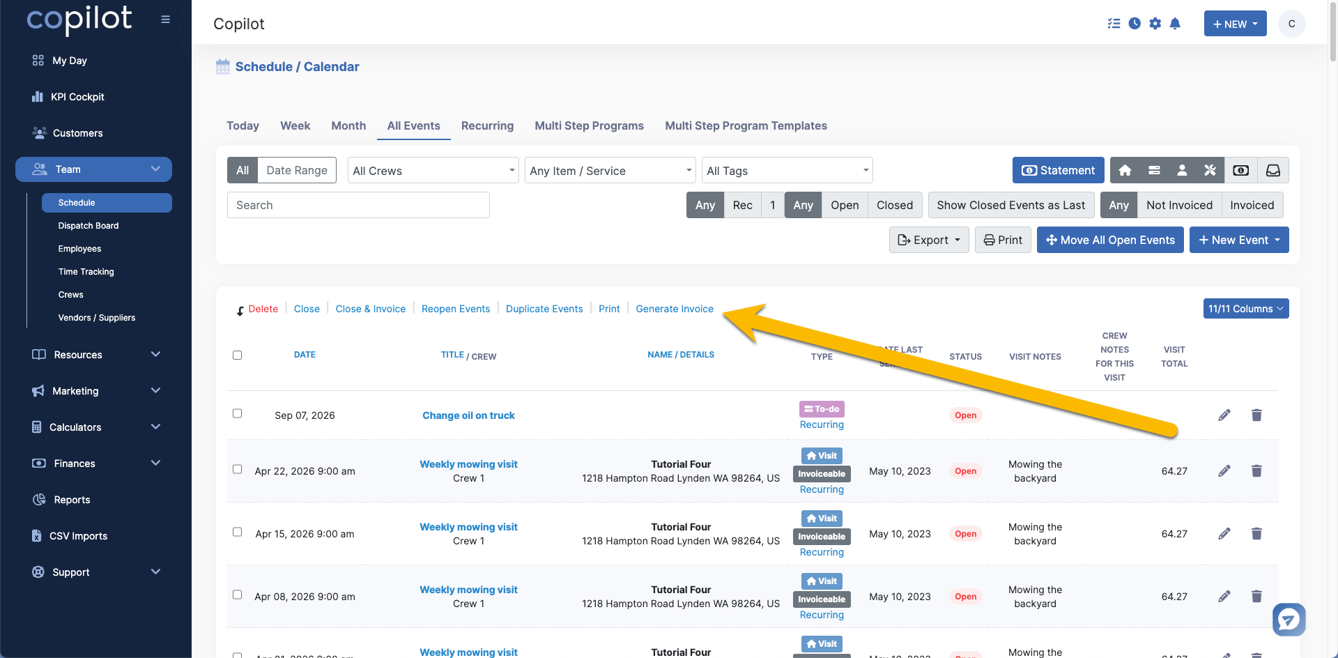Edit Apr 15, 2026 event pencil icon
This screenshot has height=658, width=1338.
click(1224, 534)
